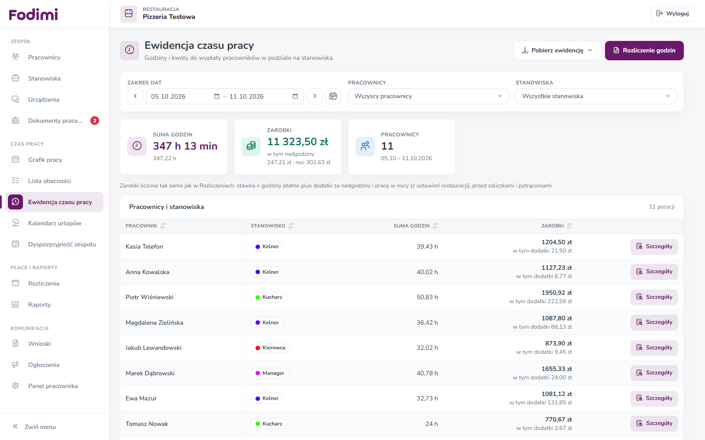Click the Rozliczenia wallet icon
Screen dimensions: 705x440
(x=15, y=283)
